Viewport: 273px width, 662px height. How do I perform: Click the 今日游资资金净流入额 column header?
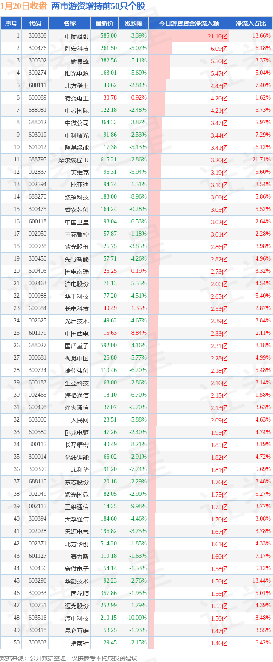click(189, 23)
